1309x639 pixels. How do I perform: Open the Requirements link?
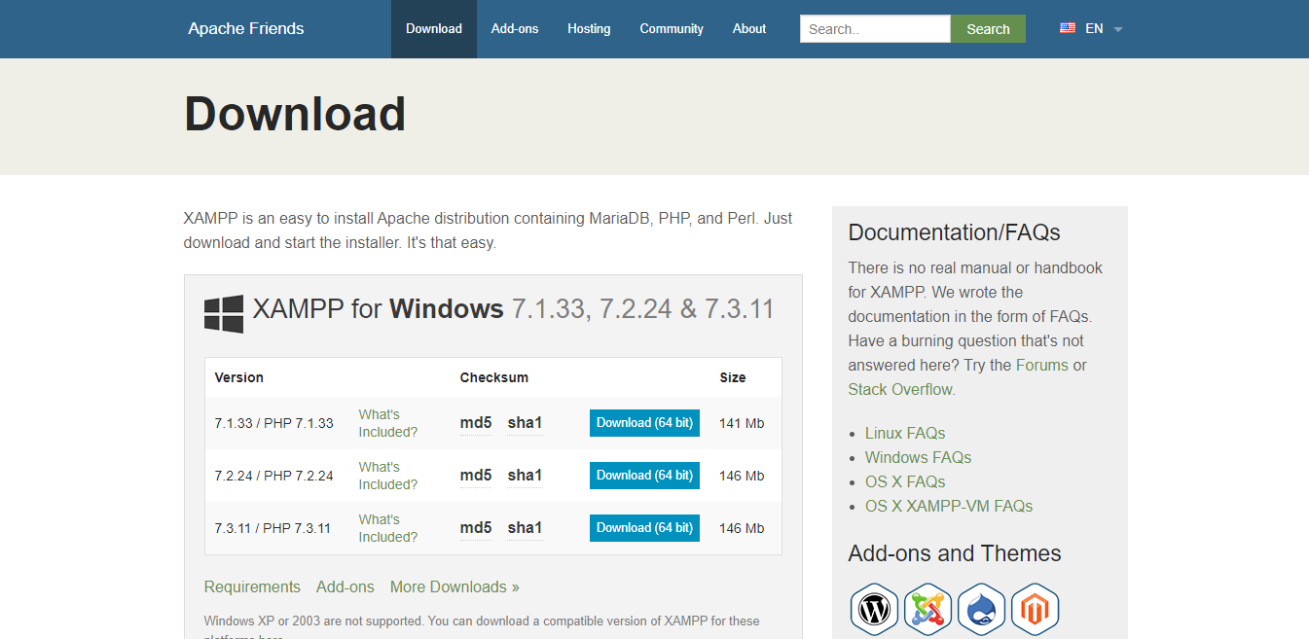(252, 586)
